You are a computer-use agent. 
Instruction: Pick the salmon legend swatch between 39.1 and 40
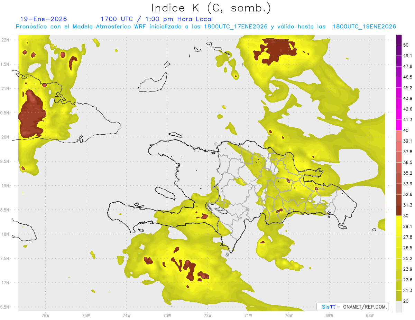pos(399,136)
